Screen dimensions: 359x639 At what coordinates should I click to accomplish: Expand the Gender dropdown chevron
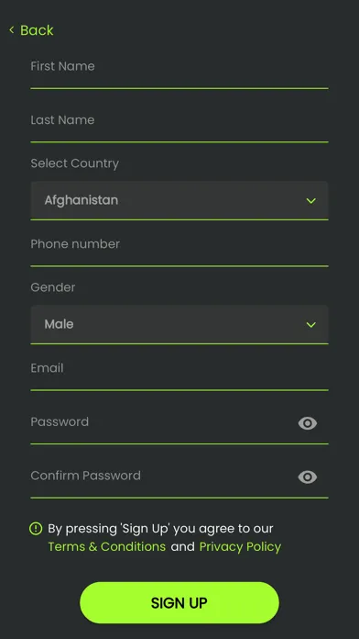click(x=311, y=324)
